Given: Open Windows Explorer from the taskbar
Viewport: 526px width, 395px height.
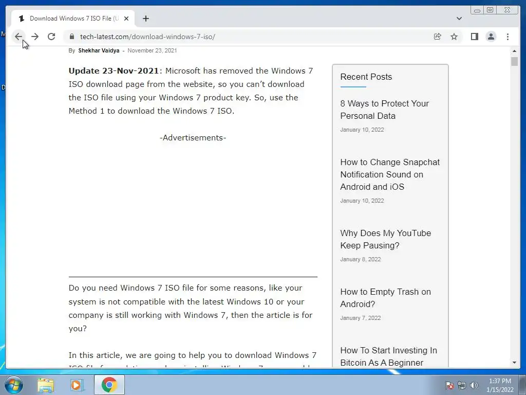Looking at the screenshot, I should point(46,385).
